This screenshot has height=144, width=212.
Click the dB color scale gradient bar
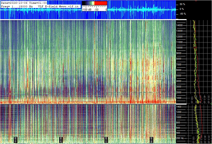point(95,3)
